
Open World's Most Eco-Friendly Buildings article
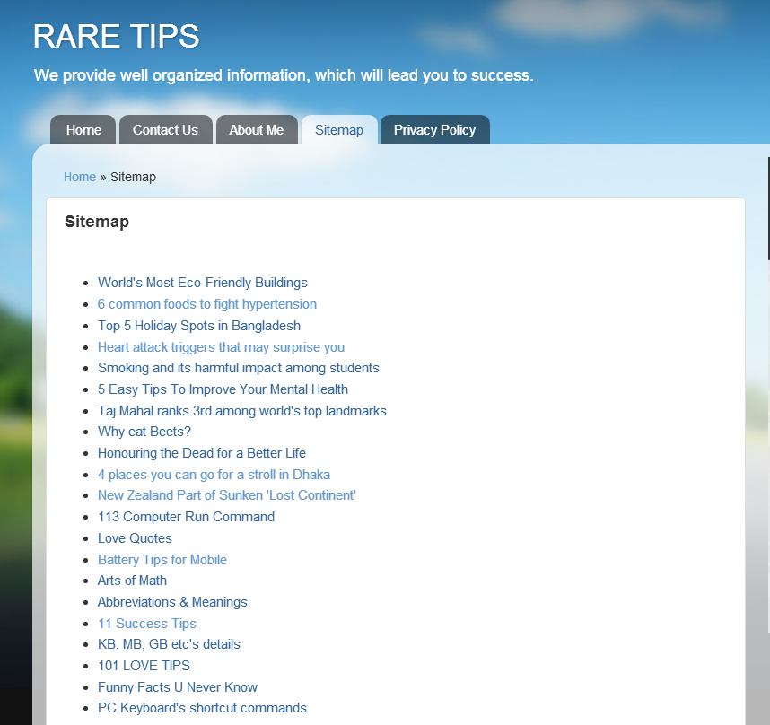[x=203, y=282]
